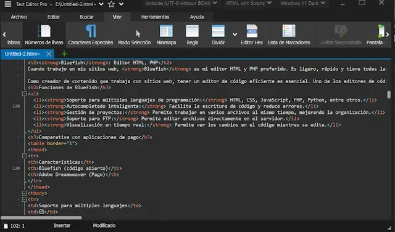Open the file path dropdown arrow
Image resolution: width=395 pixels, height=232 pixels.
pyautogui.click(x=101, y=4)
